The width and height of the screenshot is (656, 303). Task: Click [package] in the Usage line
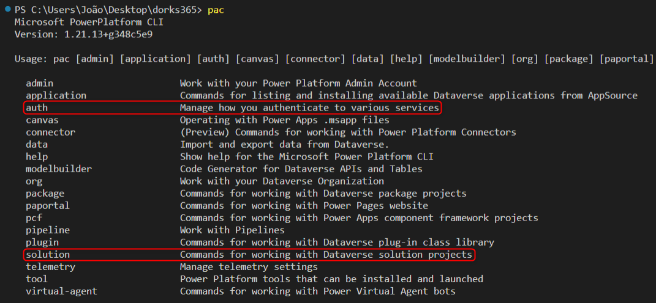(568, 59)
